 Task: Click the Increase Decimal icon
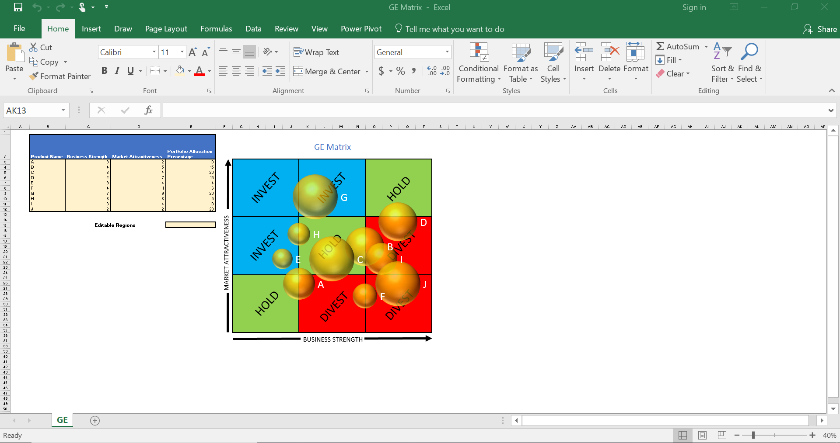(x=432, y=70)
